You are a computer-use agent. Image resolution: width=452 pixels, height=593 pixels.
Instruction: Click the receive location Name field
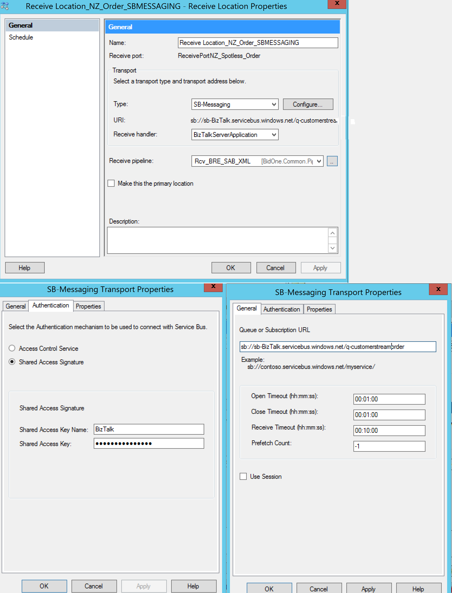(258, 43)
